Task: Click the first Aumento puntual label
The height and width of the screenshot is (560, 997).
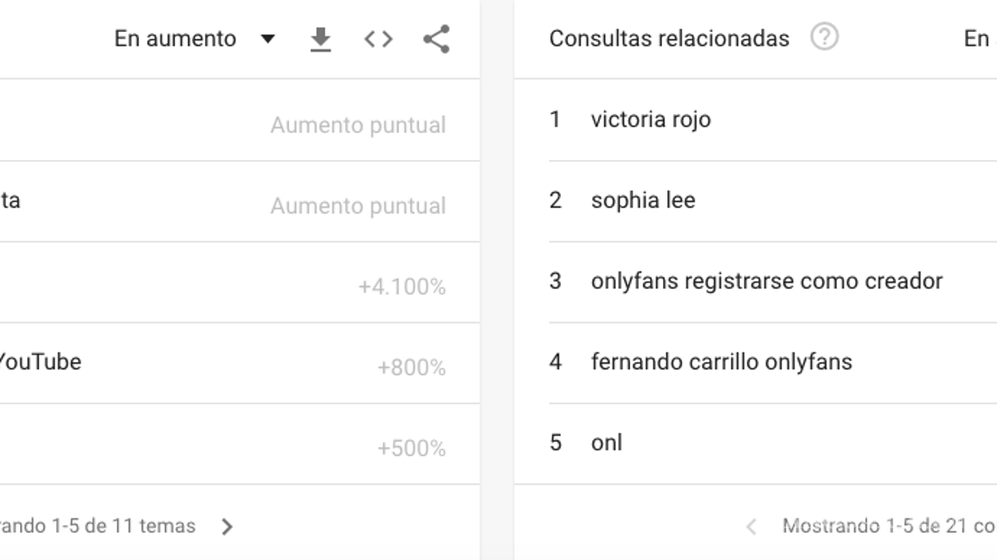Action: pyautogui.click(x=358, y=124)
